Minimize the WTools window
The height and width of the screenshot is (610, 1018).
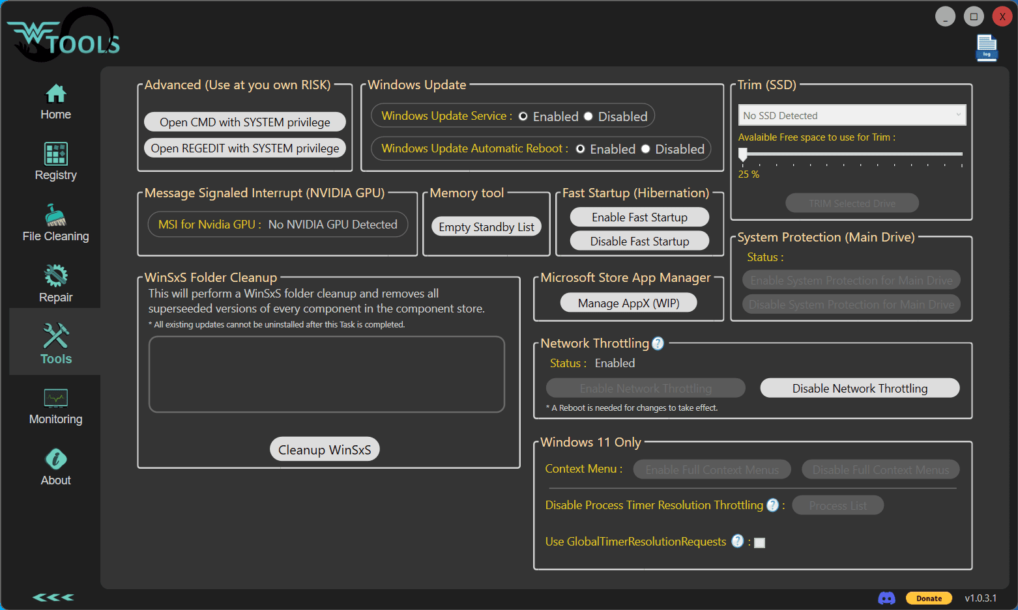point(945,16)
